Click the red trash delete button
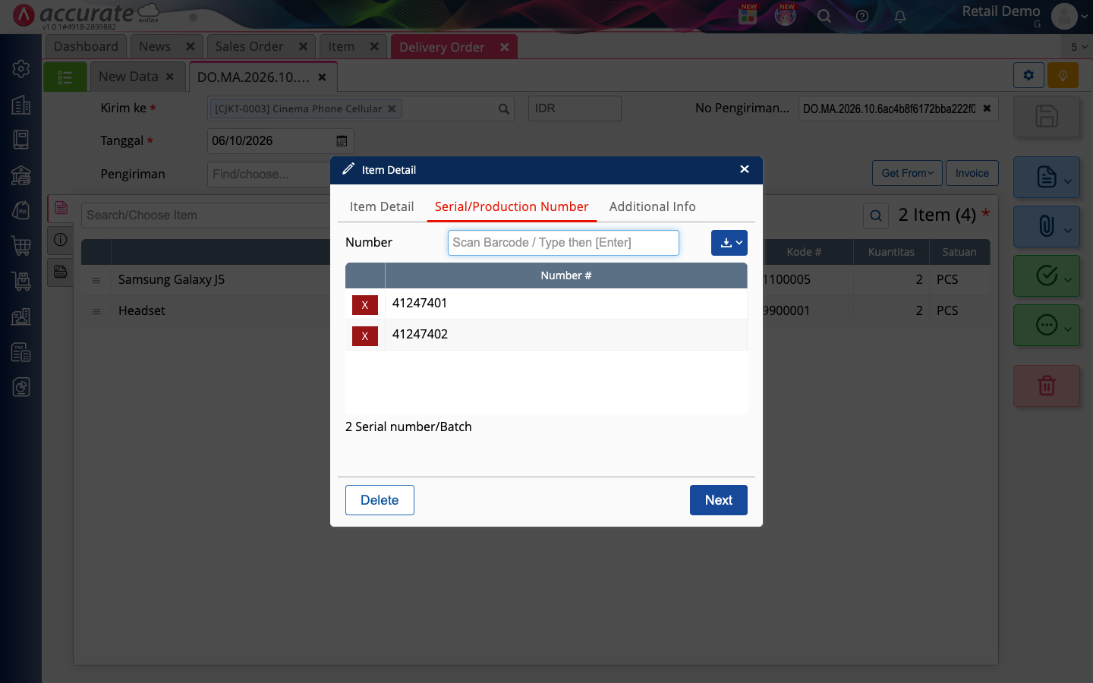1093x683 pixels. (1047, 386)
